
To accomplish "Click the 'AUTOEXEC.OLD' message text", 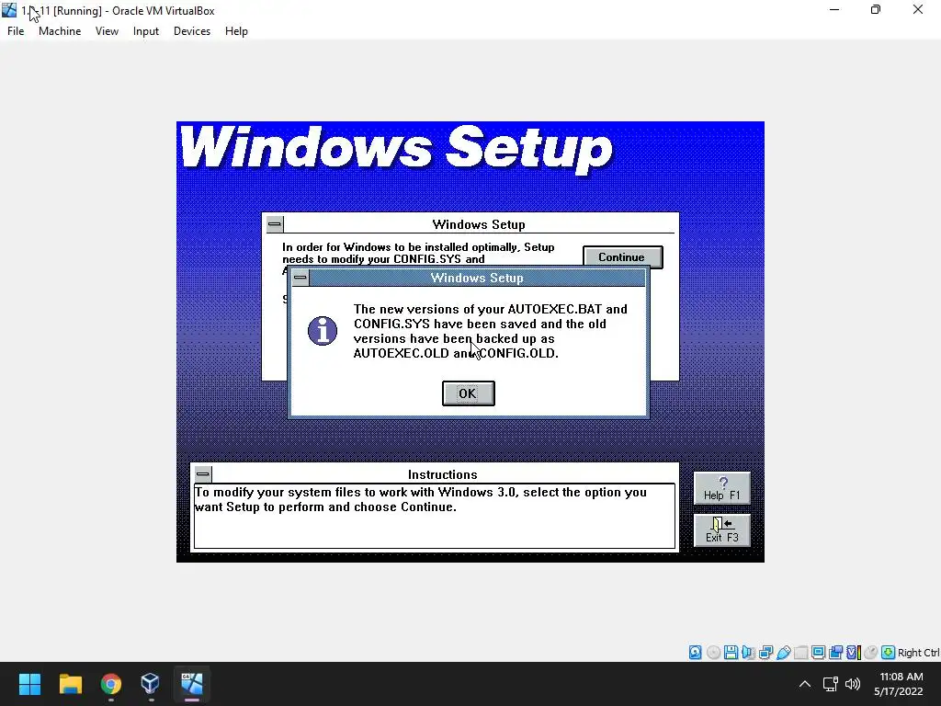I will click(401, 353).
